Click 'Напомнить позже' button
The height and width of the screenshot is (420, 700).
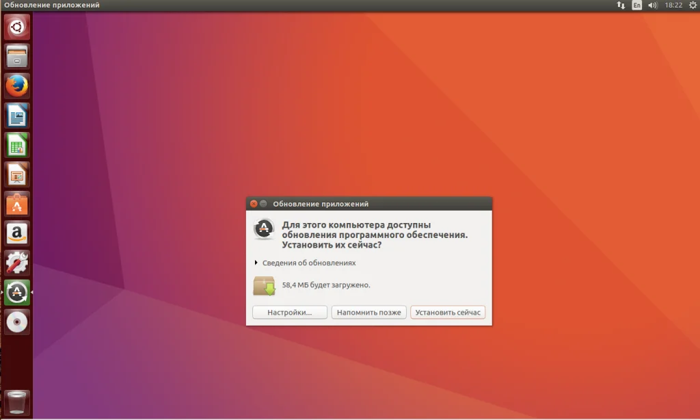368,313
